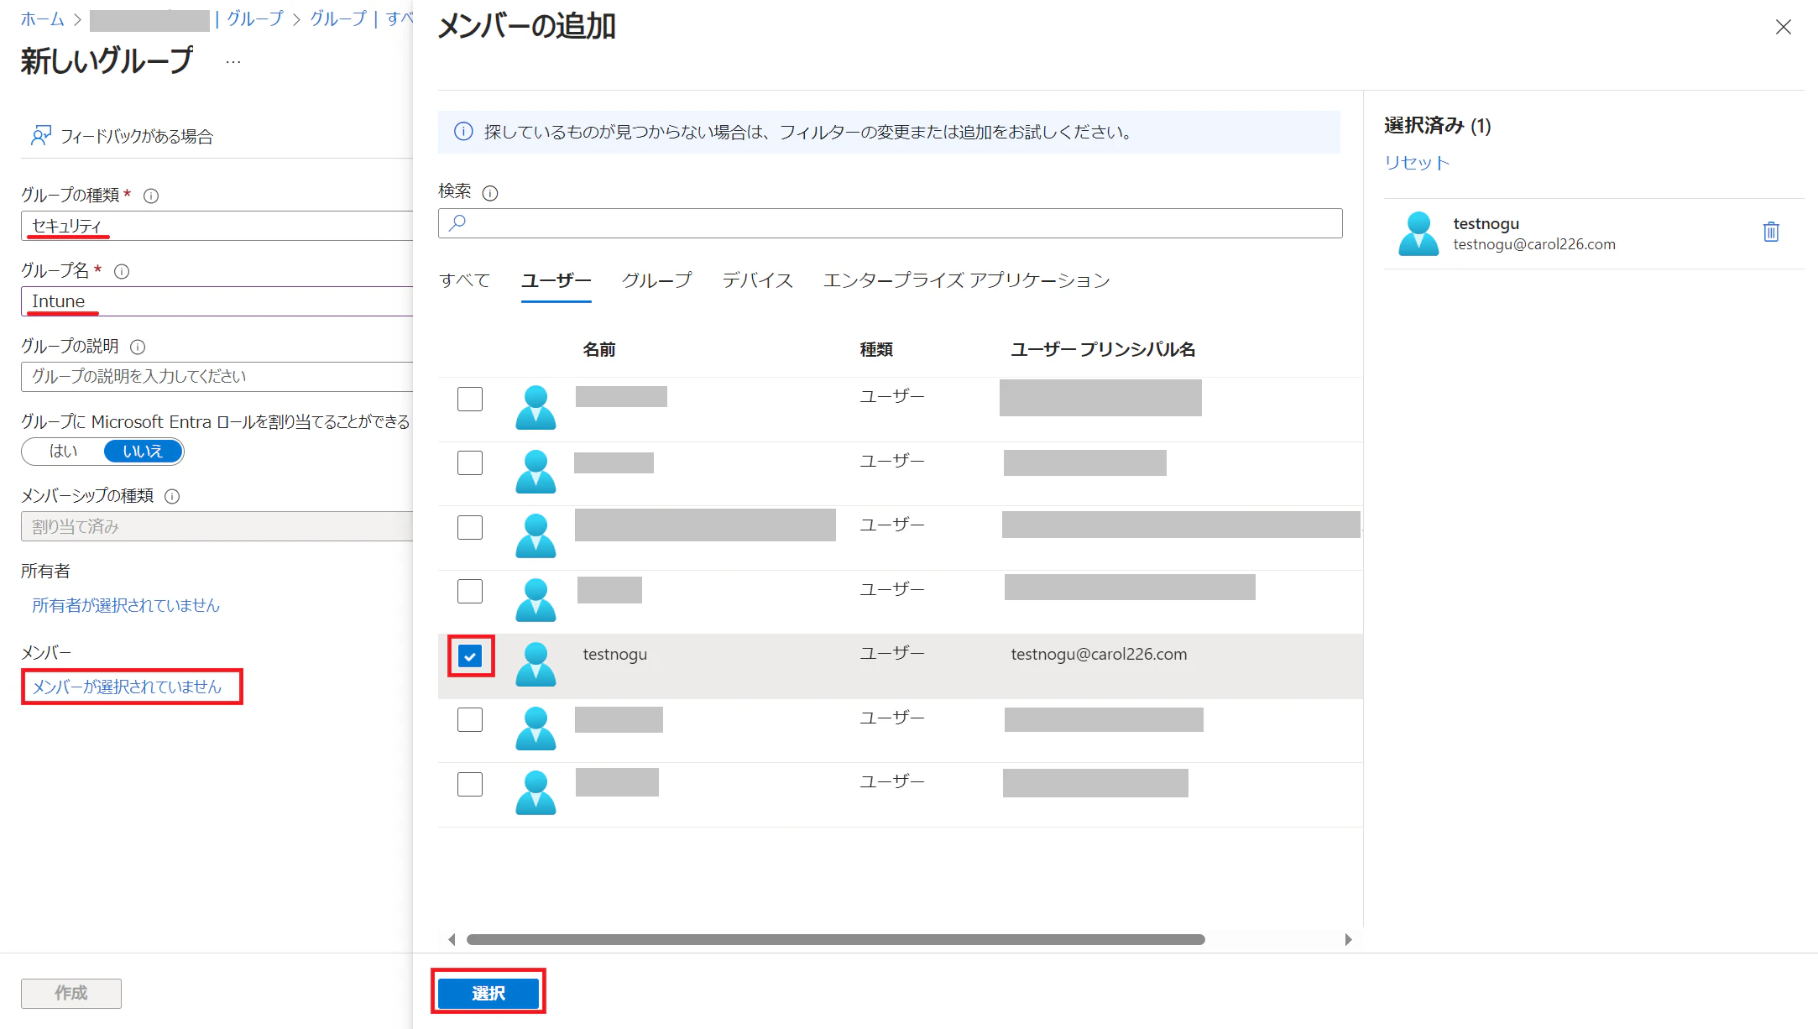This screenshot has height=1029, width=1818.
Task: Switch to the デバイス tab
Action: pos(758,280)
